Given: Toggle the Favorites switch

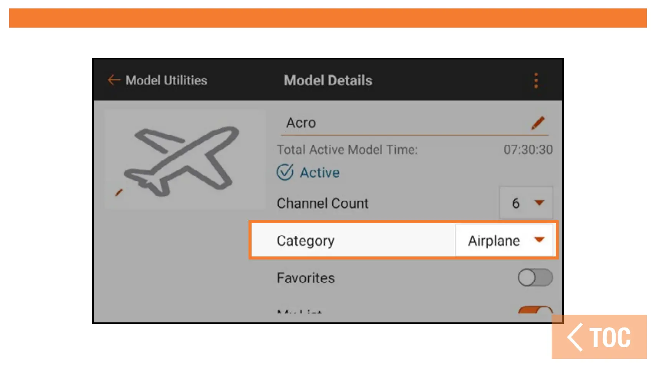Looking at the screenshot, I should click(535, 278).
